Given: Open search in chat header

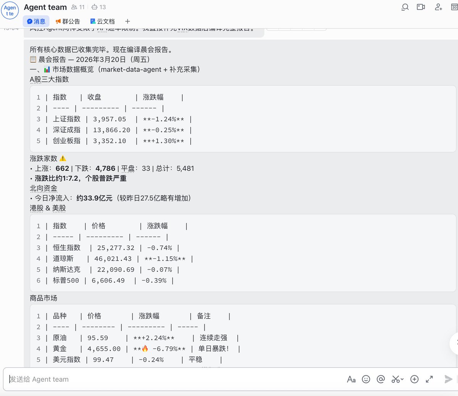Looking at the screenshot, I should [405, 7].
